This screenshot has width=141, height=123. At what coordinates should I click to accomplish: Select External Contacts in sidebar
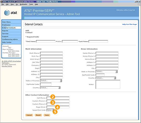click(11, 28)
